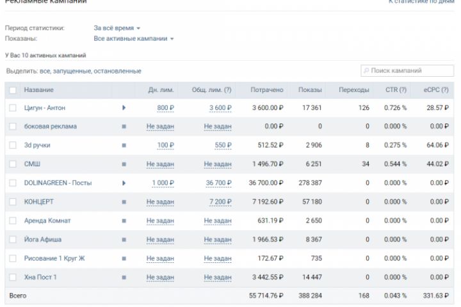Sort by Потрачено column header
Image resolution: width=461 pixels, height=307 pixels.
coord(267,90)
